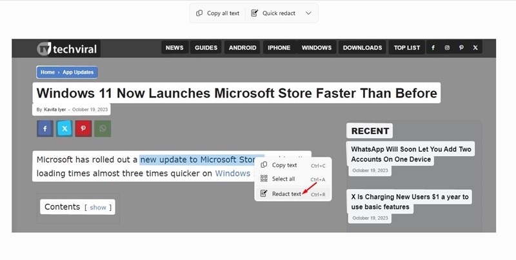
Task: Open the WINDOWS nav tab
Action: (317, 47)
